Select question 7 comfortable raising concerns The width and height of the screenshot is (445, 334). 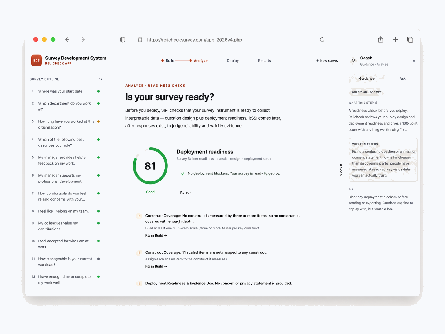point(66,196)
